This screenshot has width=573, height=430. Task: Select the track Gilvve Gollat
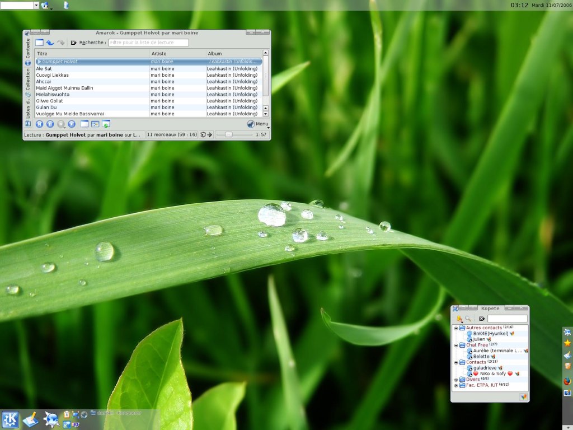(149, 101)
